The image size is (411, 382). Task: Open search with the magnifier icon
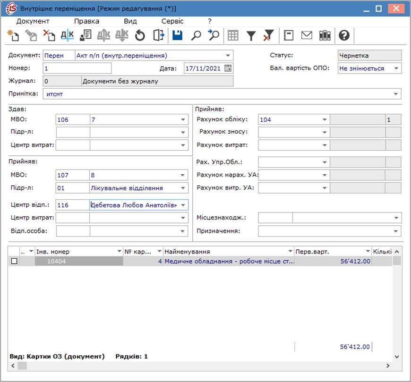196,35
